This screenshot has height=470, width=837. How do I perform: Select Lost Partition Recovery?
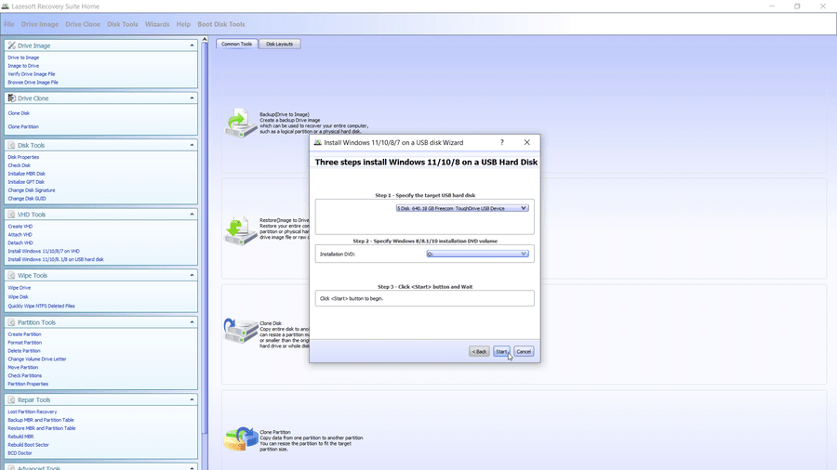(x=33, y=411)
